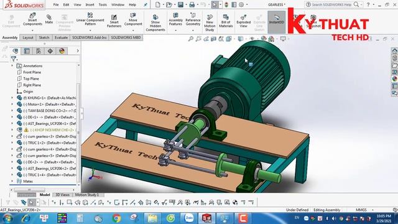Screen dimensions: 398x224
Task: Click Show Hidden Components
Action: click(x=155, y=23)
